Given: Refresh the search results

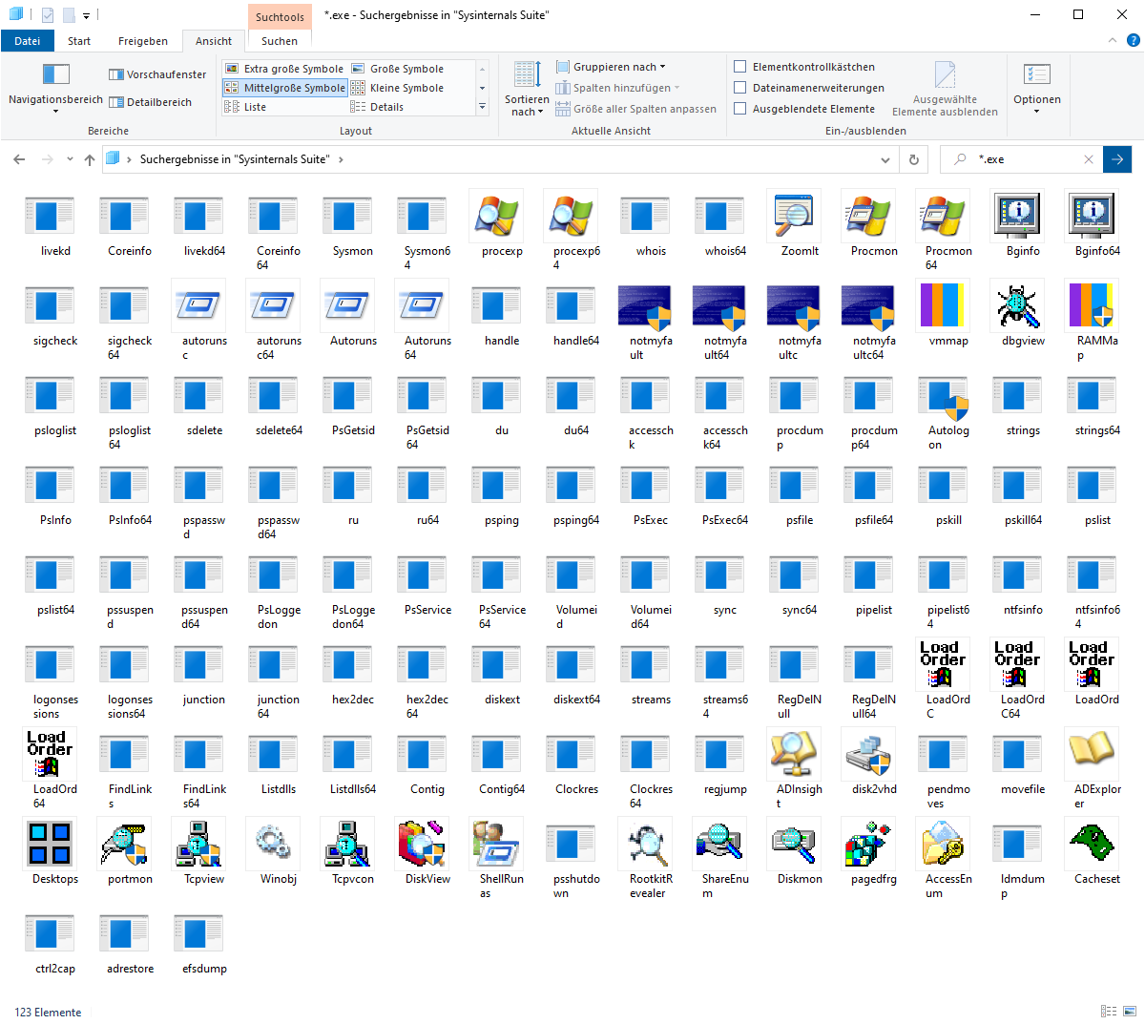Looking at the screenshot, I should (x=914, y=159).
